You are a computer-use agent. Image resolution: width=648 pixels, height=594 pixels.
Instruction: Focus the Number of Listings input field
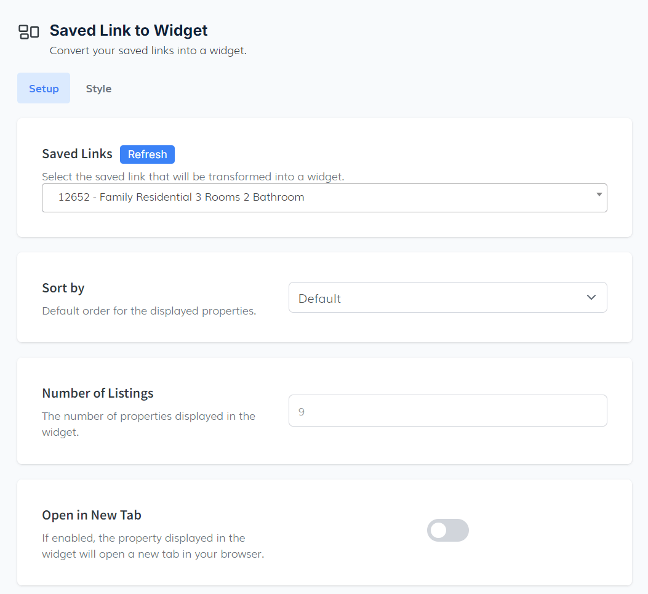[447, 411]
